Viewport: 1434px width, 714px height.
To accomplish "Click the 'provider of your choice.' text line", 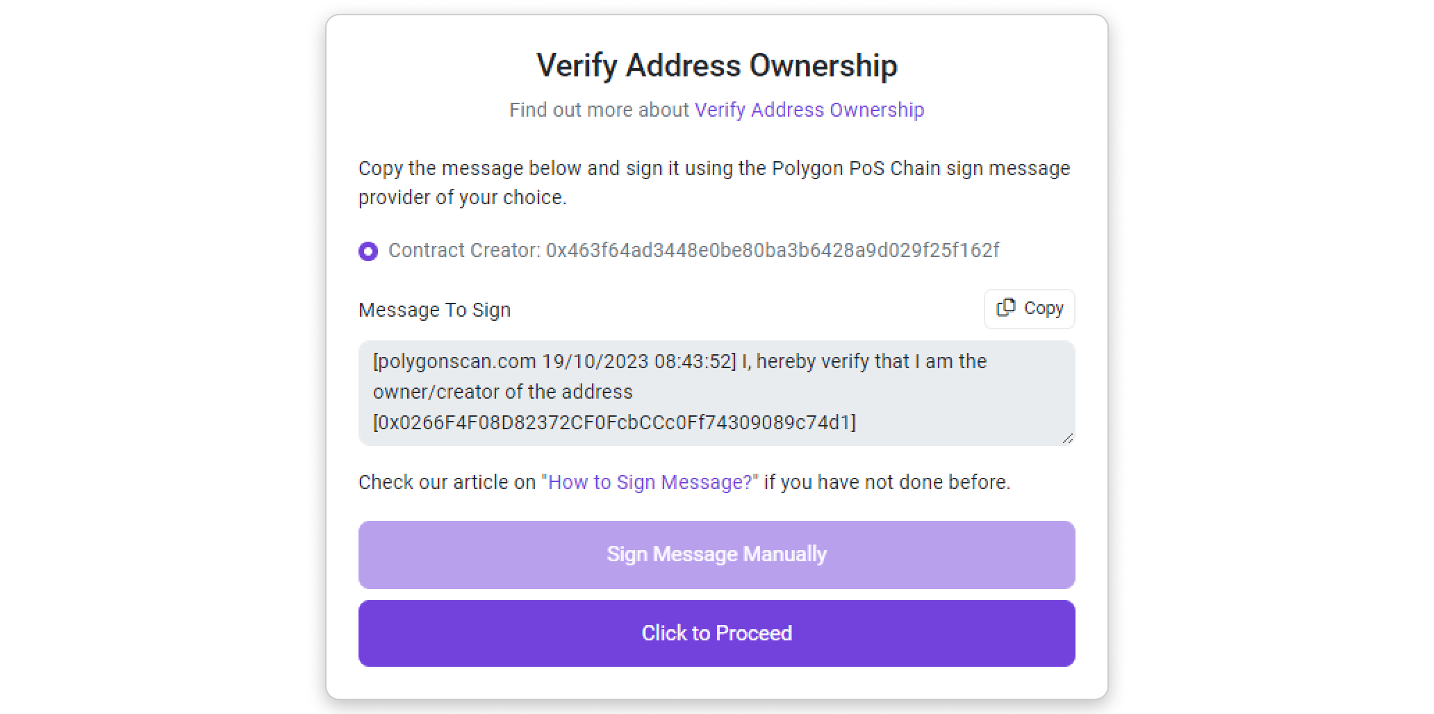I will click(x=462, y=198).
